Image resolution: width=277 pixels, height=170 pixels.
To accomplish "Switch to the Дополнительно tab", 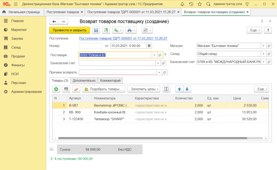I will (84, 81).
